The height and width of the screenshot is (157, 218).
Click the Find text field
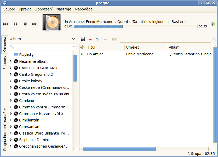pyautogui.click(x=165, y=39)
